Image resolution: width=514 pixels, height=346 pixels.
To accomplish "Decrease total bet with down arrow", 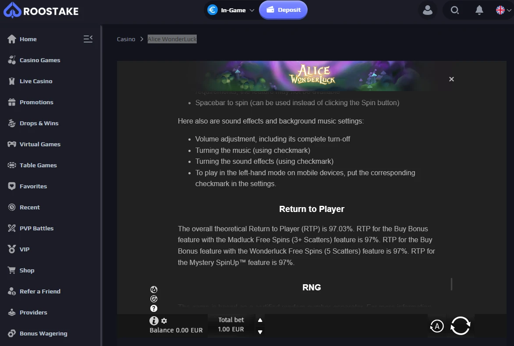I will pyautogui.click(x=260, y=332).
